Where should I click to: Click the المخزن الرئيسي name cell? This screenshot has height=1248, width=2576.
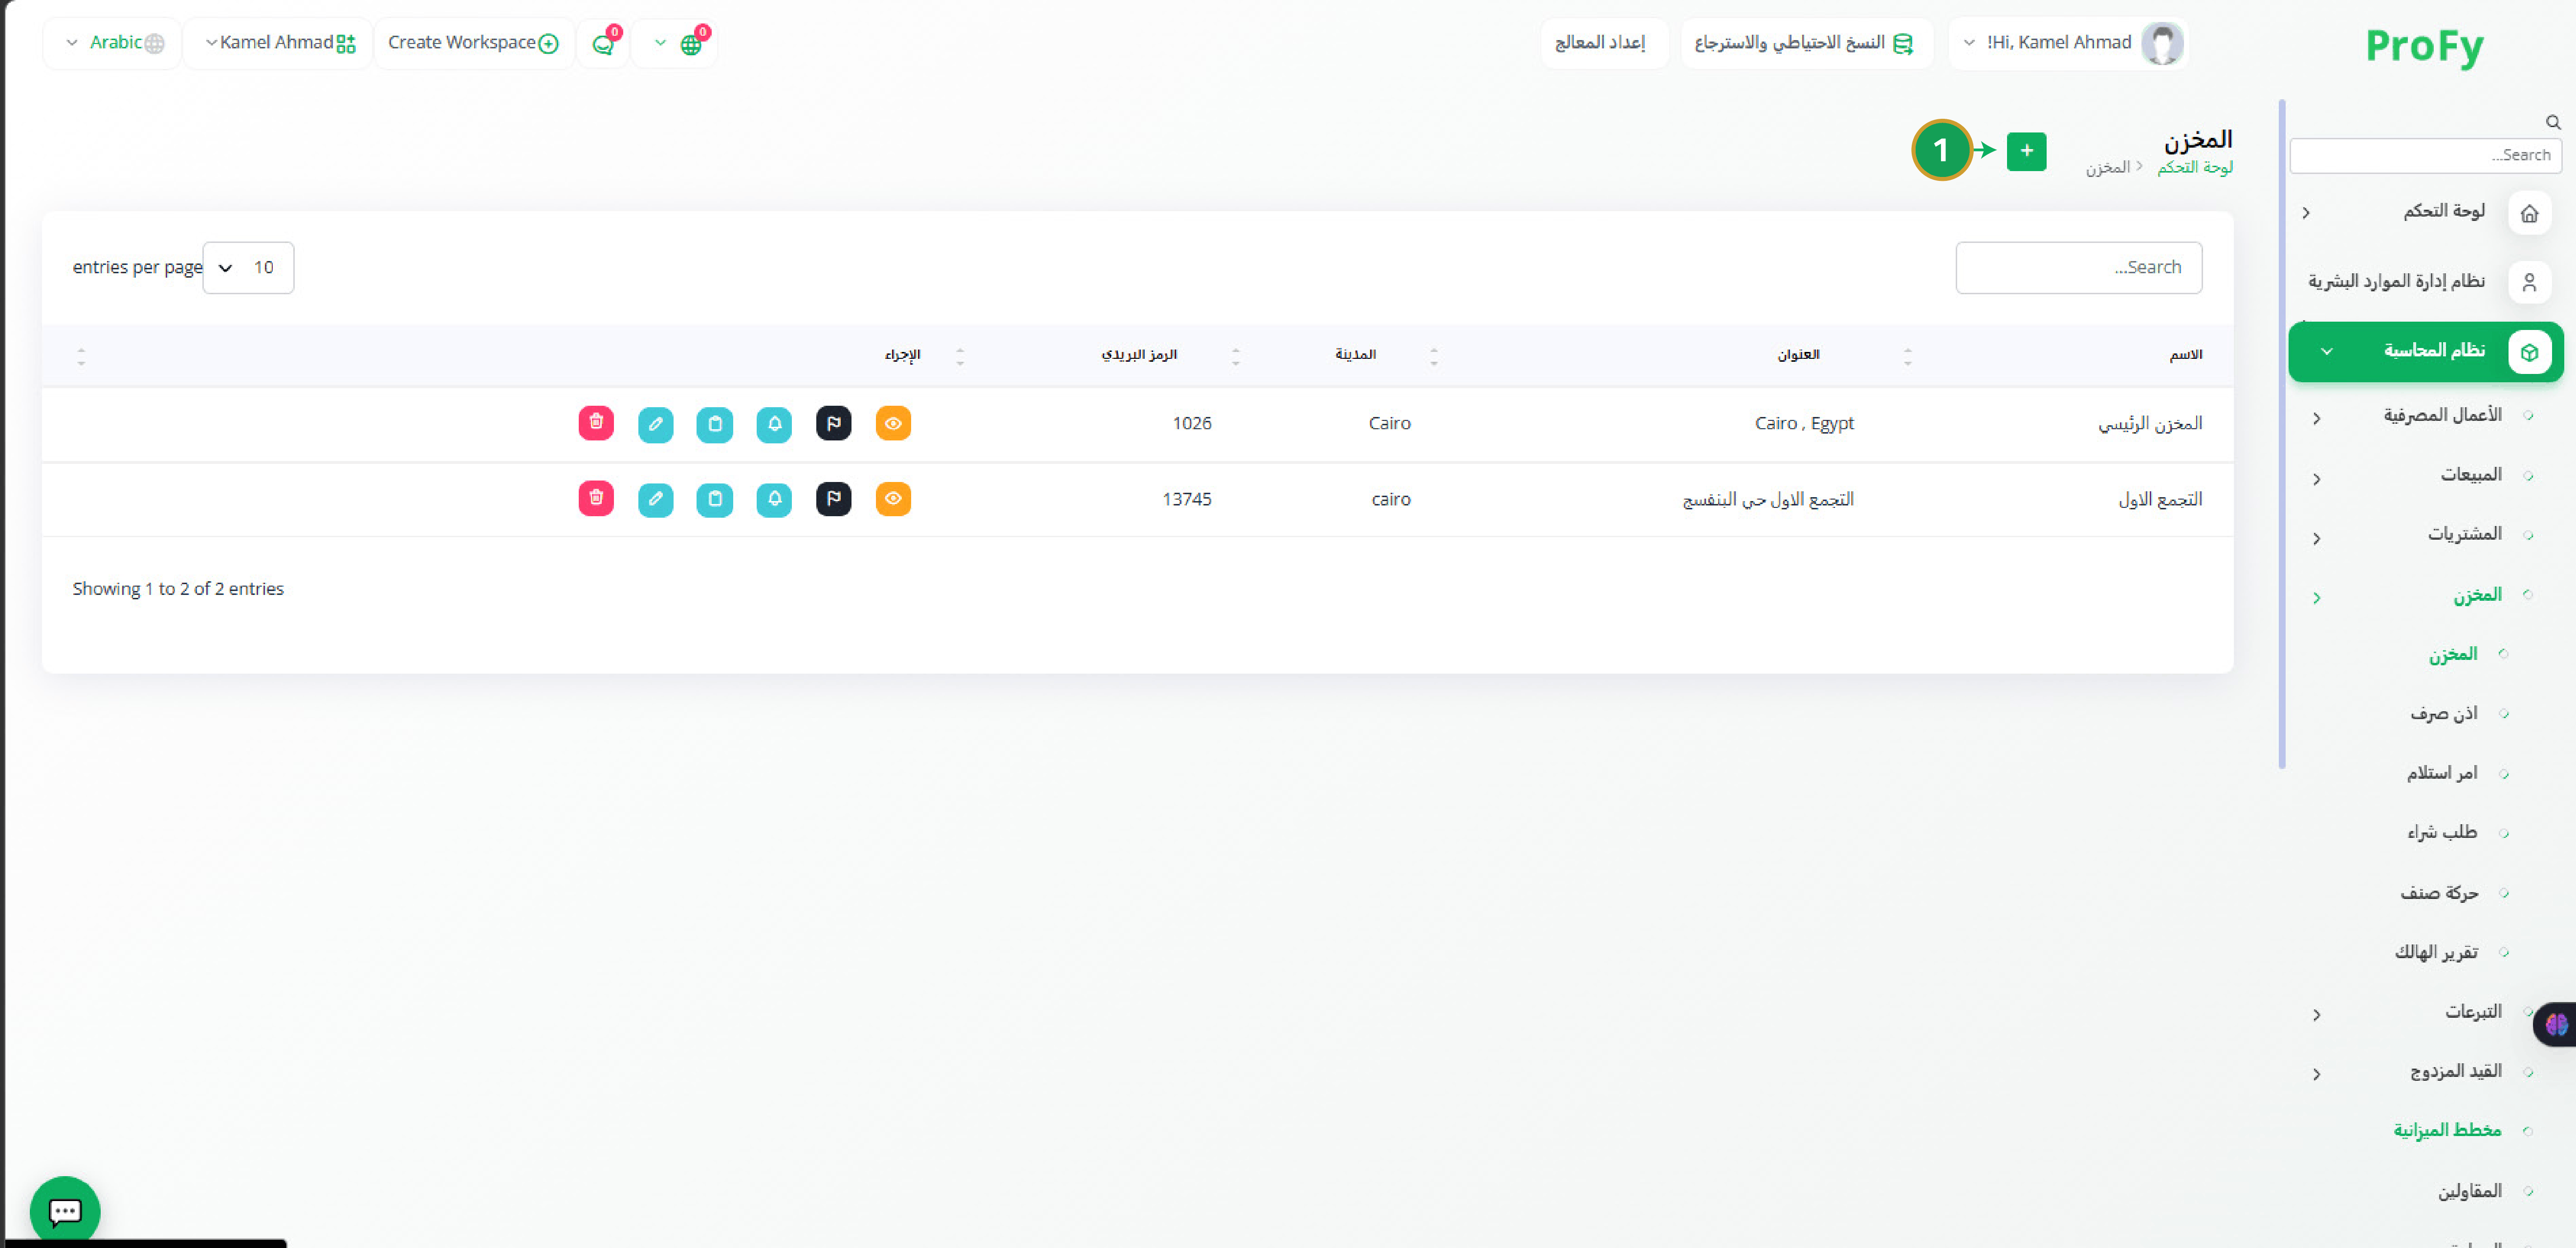pyautogui.click(x=2150, y=424)
